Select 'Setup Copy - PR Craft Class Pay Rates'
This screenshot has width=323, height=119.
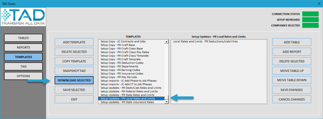click(x=132, y=52)
